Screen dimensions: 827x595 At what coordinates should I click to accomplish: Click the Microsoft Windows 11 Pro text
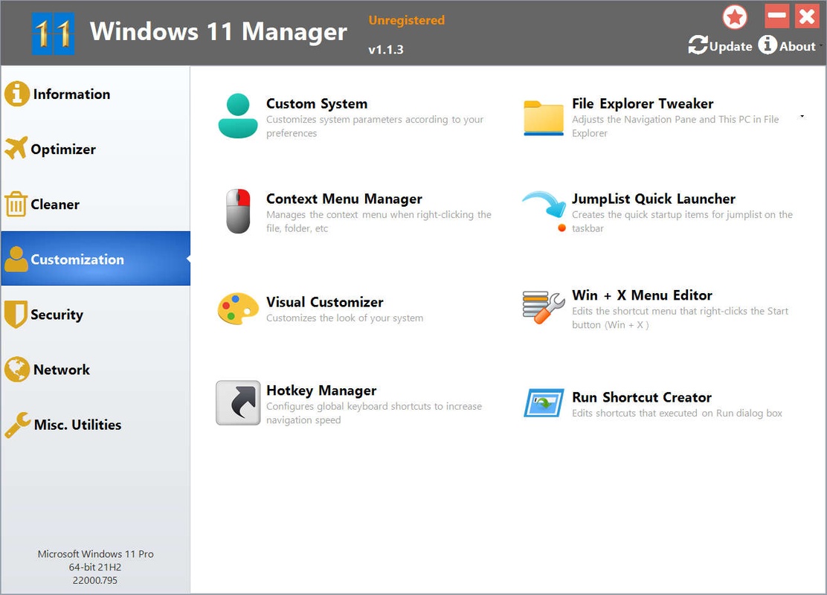(x=95, y=554)
